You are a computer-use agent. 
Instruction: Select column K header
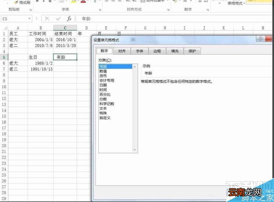coord(224,28)
